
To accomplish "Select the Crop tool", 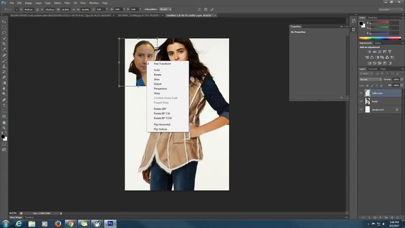I will (4, 44).
